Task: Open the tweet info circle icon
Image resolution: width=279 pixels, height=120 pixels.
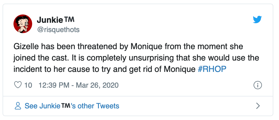Action: [x=257, y=85]
